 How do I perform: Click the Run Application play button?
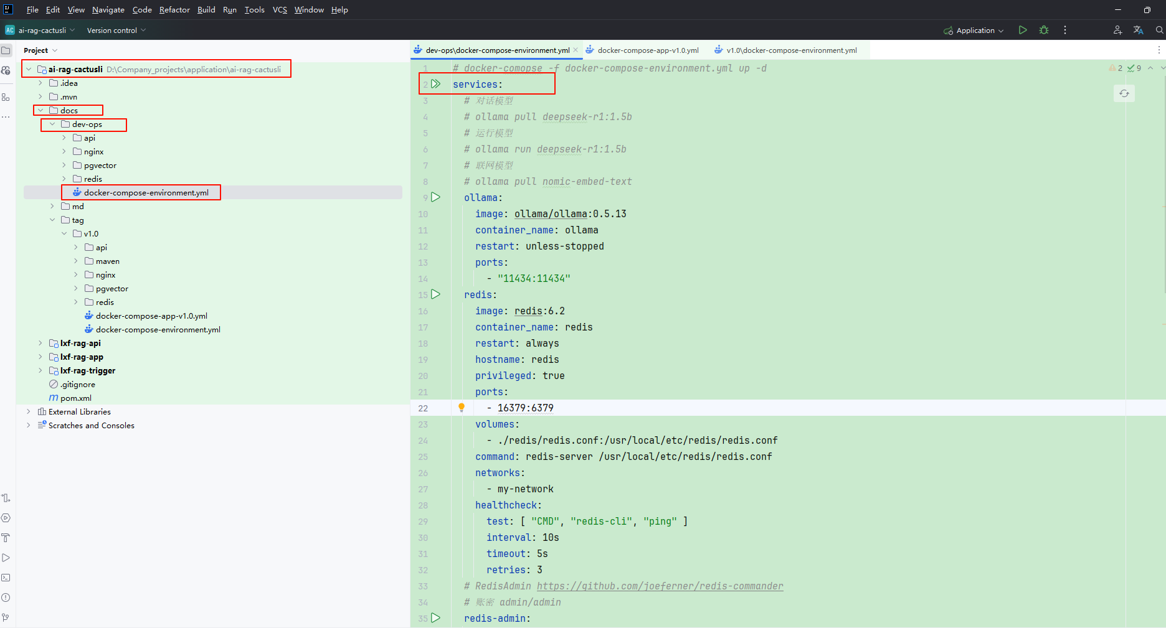(x=1023, y=30)
